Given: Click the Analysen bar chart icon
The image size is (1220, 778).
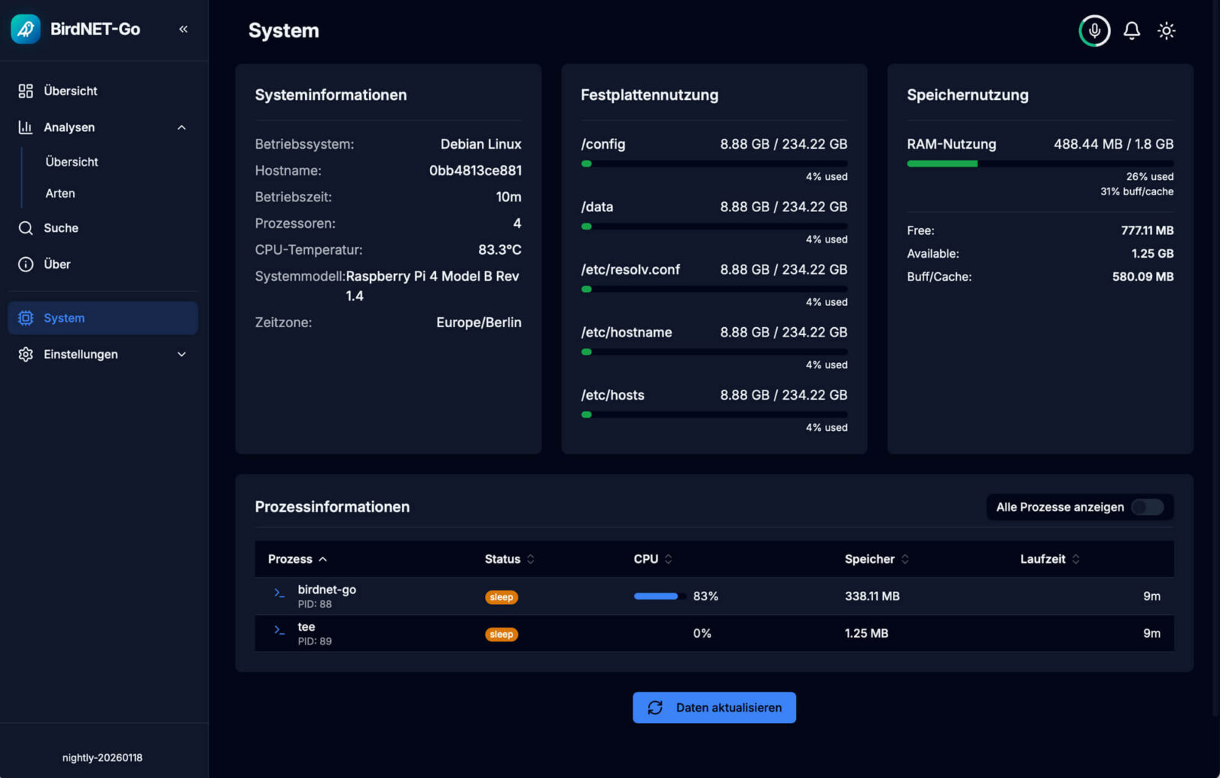Looking at the screenshot, I should point(26,127).
